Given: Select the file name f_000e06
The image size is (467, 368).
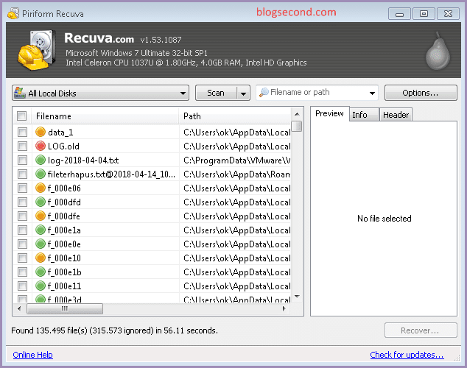Looking at the screenshot, I should pos(64,188).
